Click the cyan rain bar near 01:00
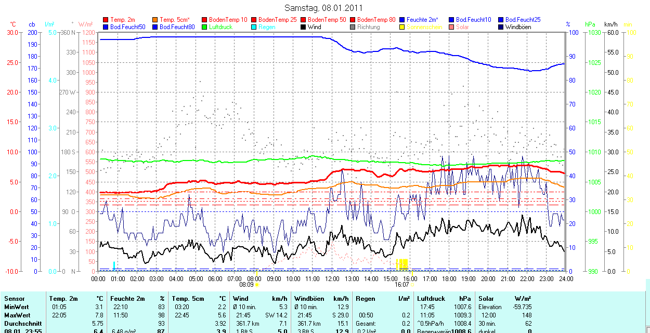 pos(114,265)
